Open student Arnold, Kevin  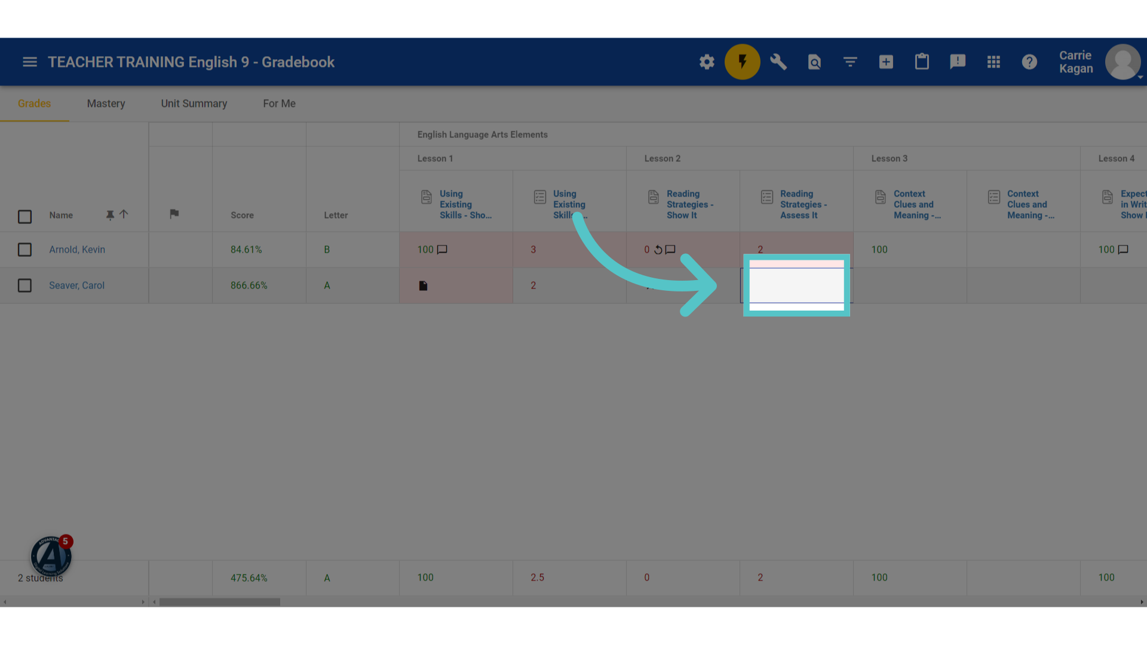click(x=77, y=250)
